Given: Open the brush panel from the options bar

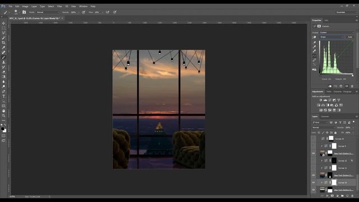Looking at the screenshot, I should click(x=24, y=12).
